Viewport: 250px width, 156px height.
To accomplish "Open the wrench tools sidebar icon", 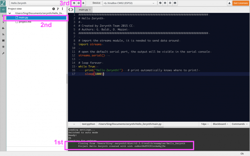I will 3,53.
